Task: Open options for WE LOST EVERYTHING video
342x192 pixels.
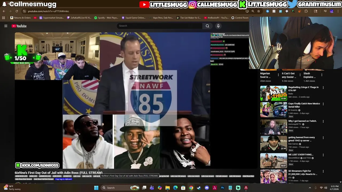Action: click(x=323, y=155)
